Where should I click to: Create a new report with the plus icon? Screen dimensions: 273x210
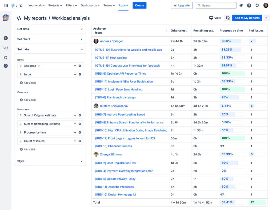coord(5,38)
